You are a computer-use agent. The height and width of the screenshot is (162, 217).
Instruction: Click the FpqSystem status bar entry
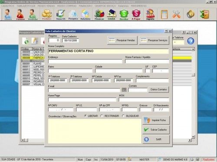pyautogui.click(x=209, y=159)
